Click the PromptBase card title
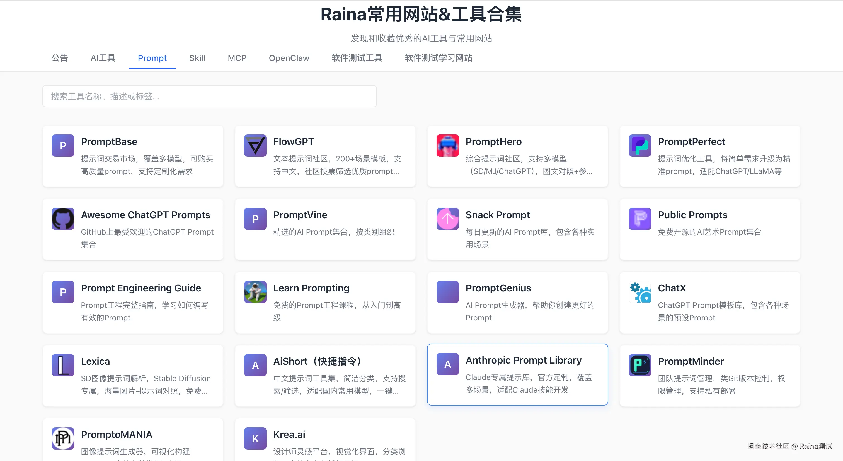The image size is (843, 461). pos(109,141)
